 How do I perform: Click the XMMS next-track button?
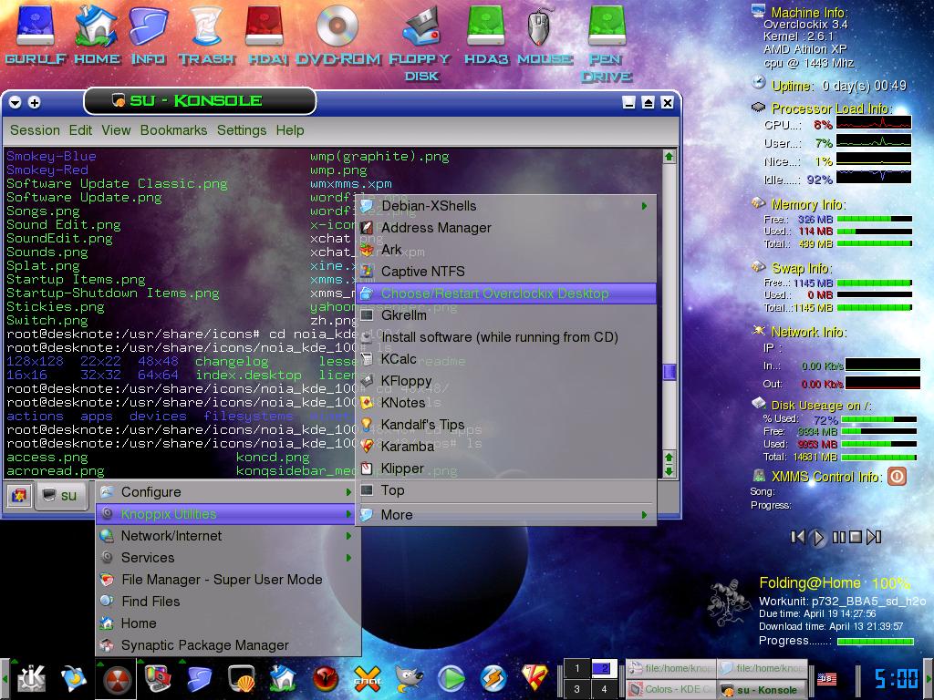(874, 538)
